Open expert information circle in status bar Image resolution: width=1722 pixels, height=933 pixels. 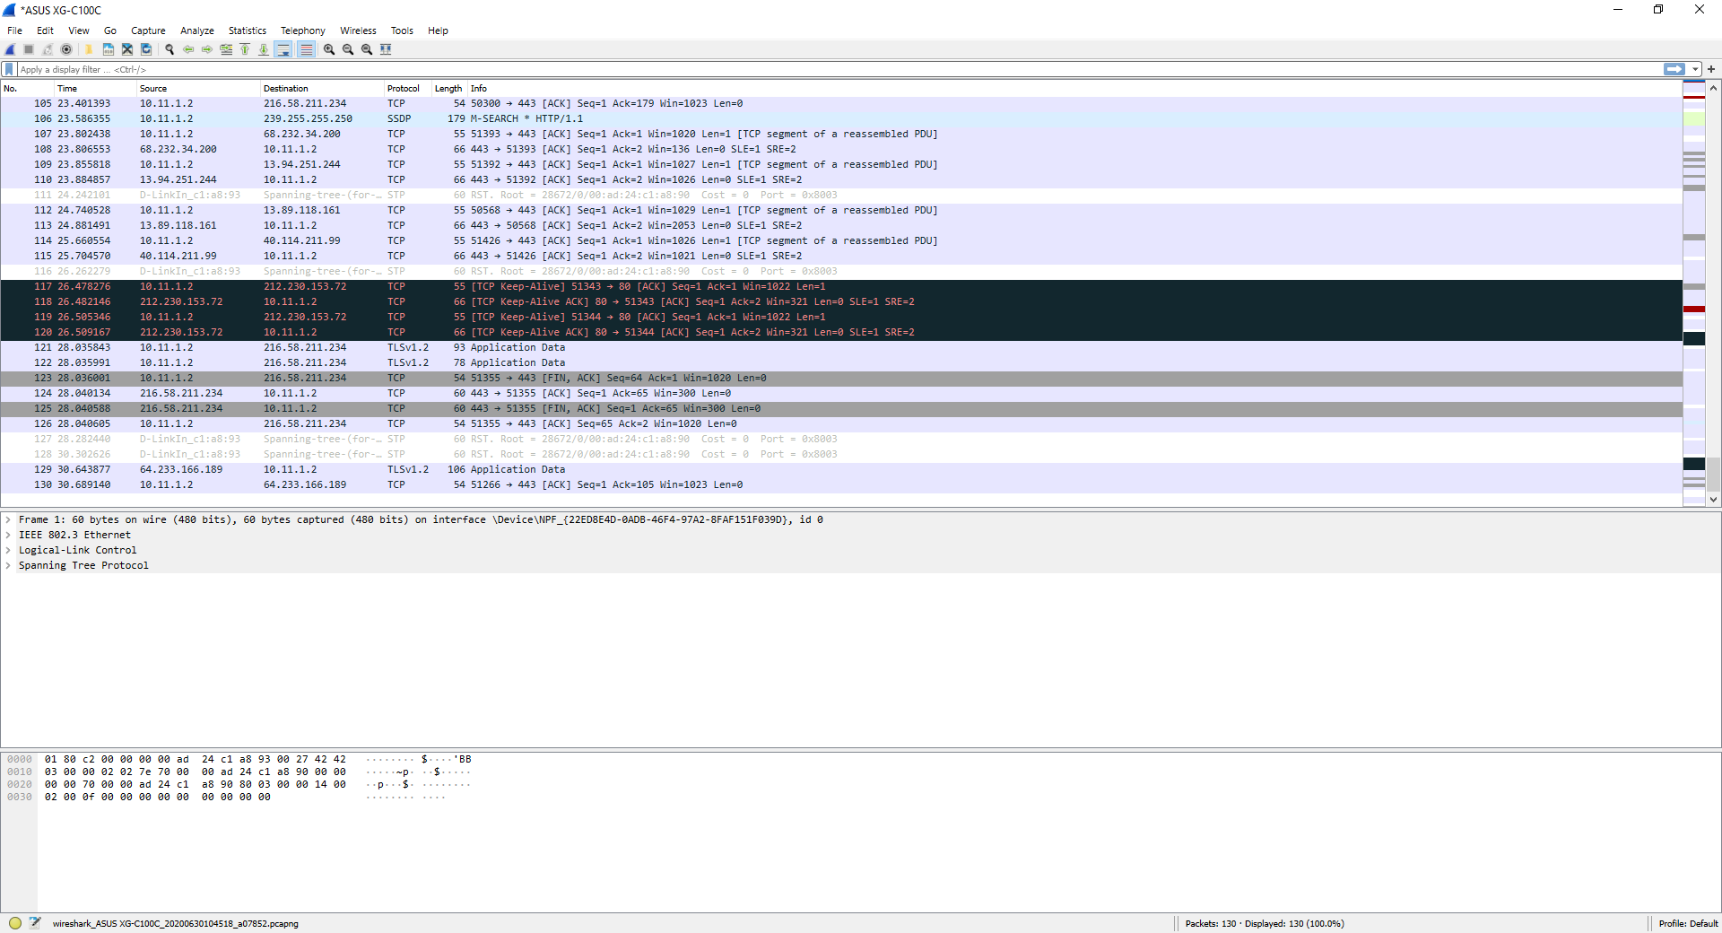click(x=15, y=923)
